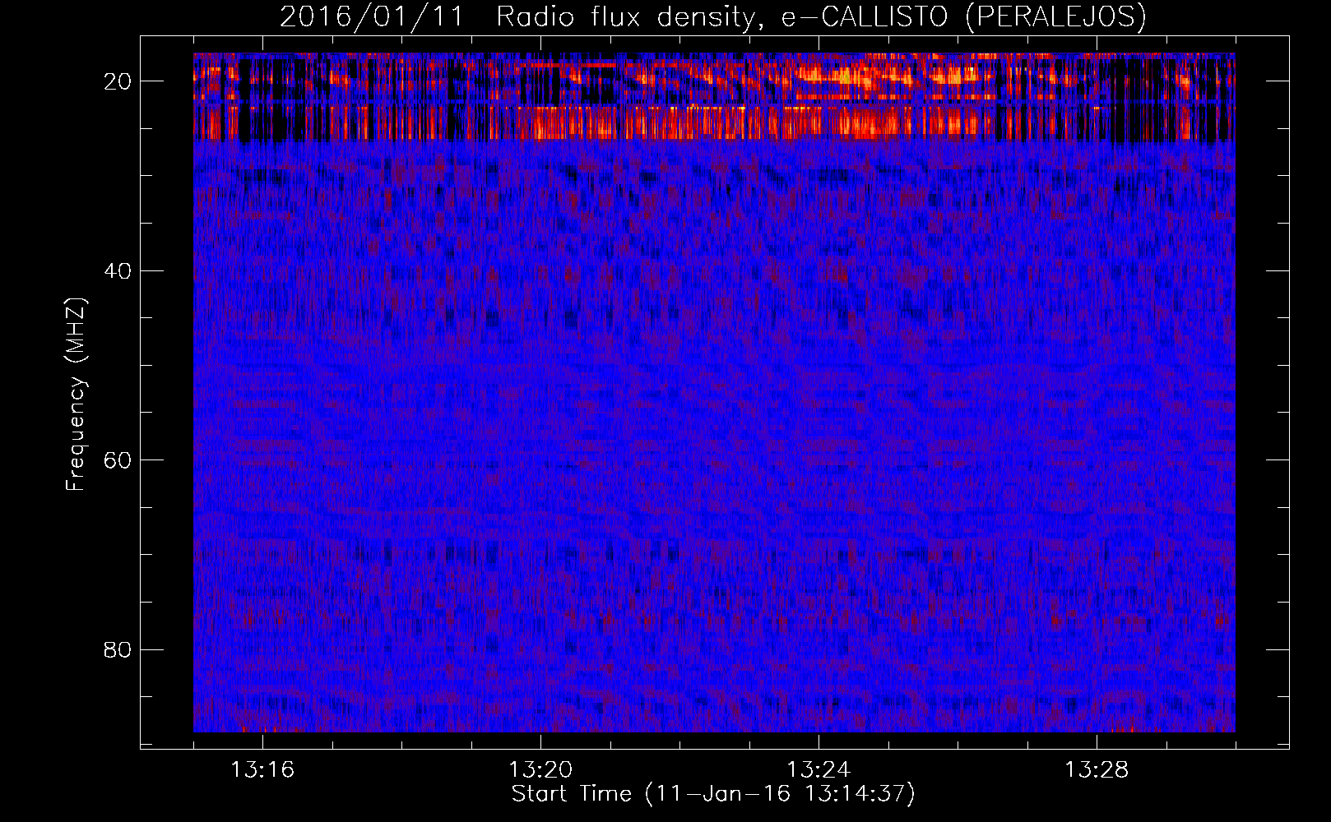The width and height of the screenshot is (1331, 822).
Task: Click the frequency tick label '60'
Action: tap(118, 460)
